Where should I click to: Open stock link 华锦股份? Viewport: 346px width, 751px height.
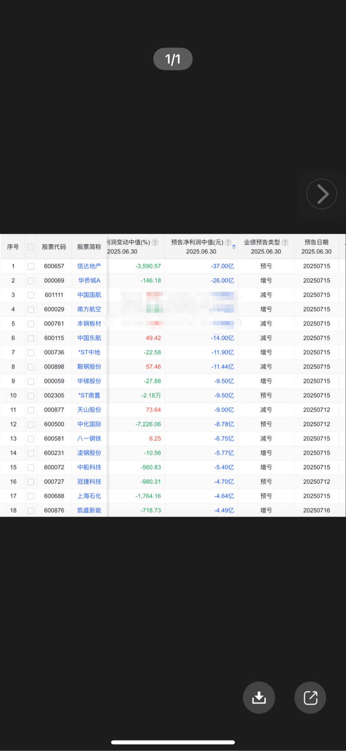pos(89,381)
